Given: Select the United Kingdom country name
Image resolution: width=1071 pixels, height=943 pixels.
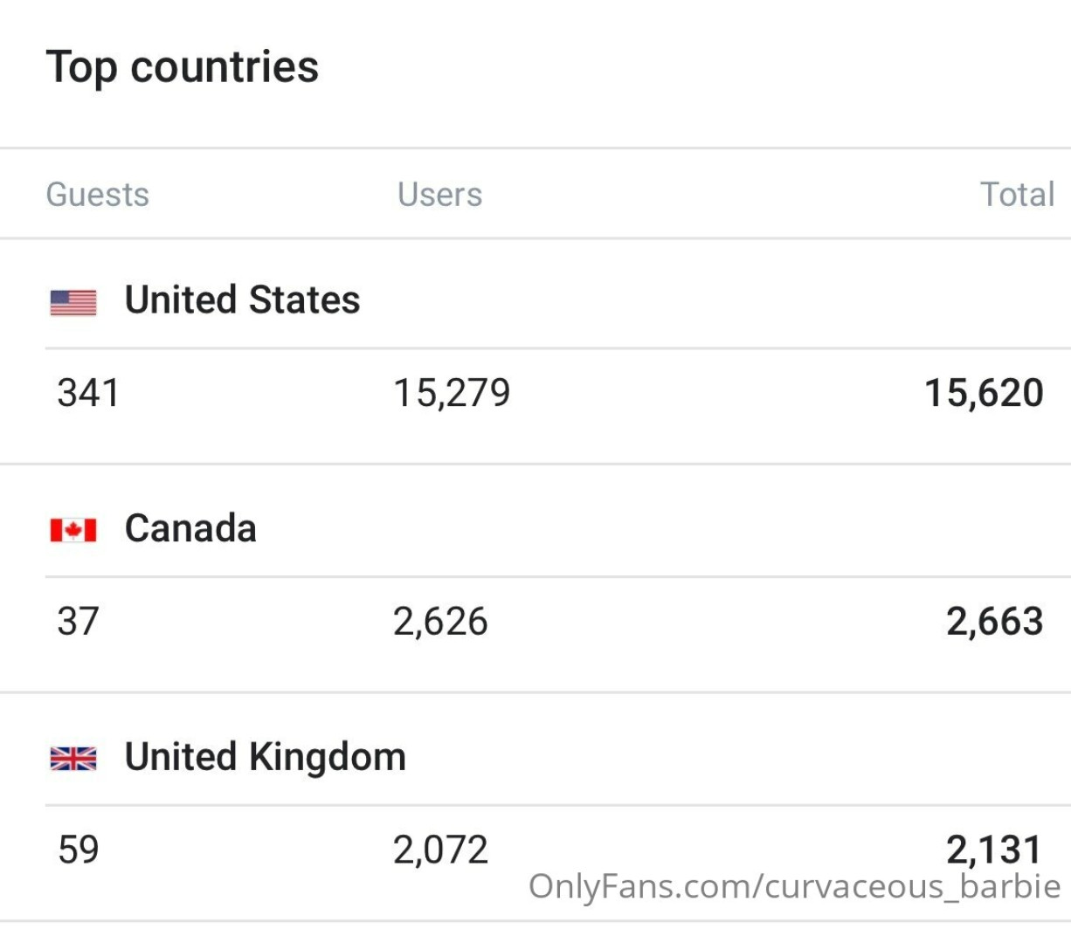Looking at the screenshot, I should (265, 757).
